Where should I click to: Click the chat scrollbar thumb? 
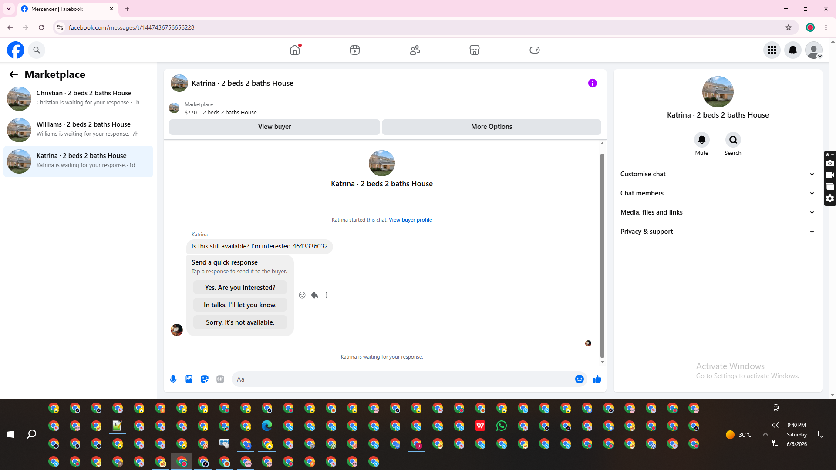(602, 255)
